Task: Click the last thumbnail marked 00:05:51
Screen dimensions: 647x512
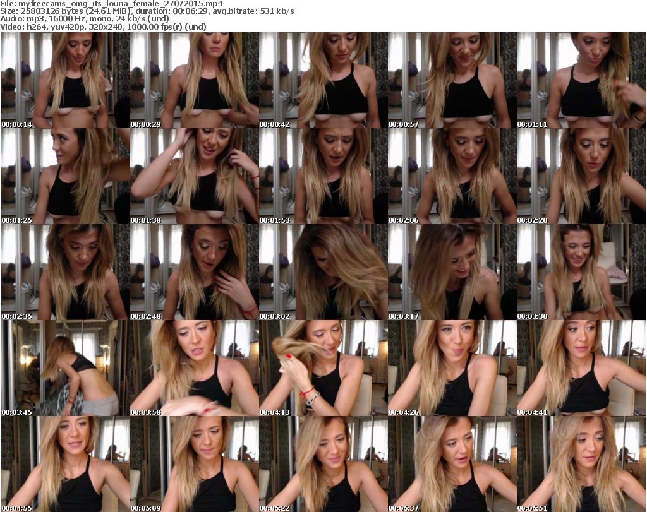Action: (x=581, y=464)
